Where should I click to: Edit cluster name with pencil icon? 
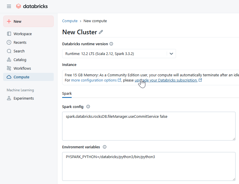pos(101,32)
